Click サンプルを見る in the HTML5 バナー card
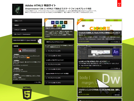Screen dimensions: 134x101 pos(115,68)
